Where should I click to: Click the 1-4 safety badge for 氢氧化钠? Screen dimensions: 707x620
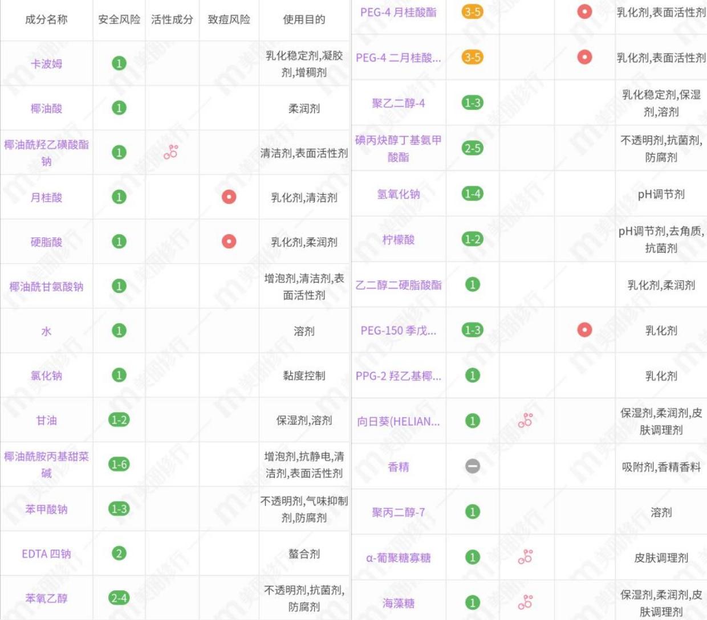472,194
